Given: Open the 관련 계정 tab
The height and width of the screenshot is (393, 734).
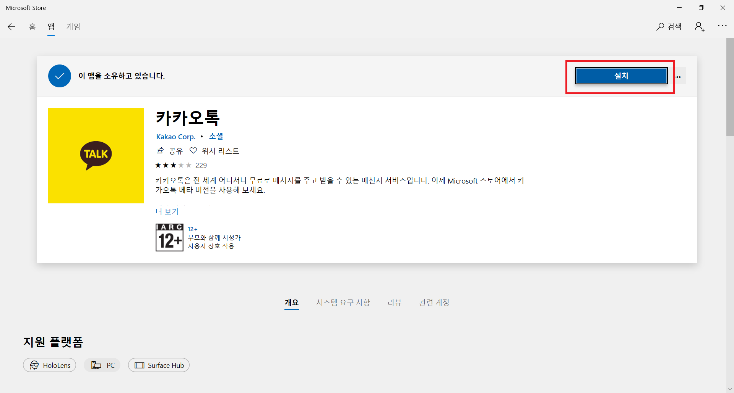Looking at the screenshot, I should [x=434, y=303].
